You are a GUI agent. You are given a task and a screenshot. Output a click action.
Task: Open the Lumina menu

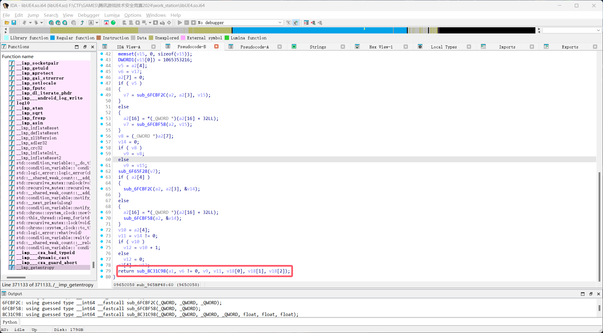click(x=112, y=15)
